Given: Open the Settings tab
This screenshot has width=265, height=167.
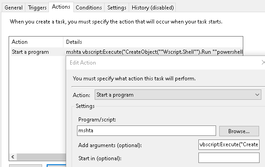Looking at the screenshot, I should 117,8.
